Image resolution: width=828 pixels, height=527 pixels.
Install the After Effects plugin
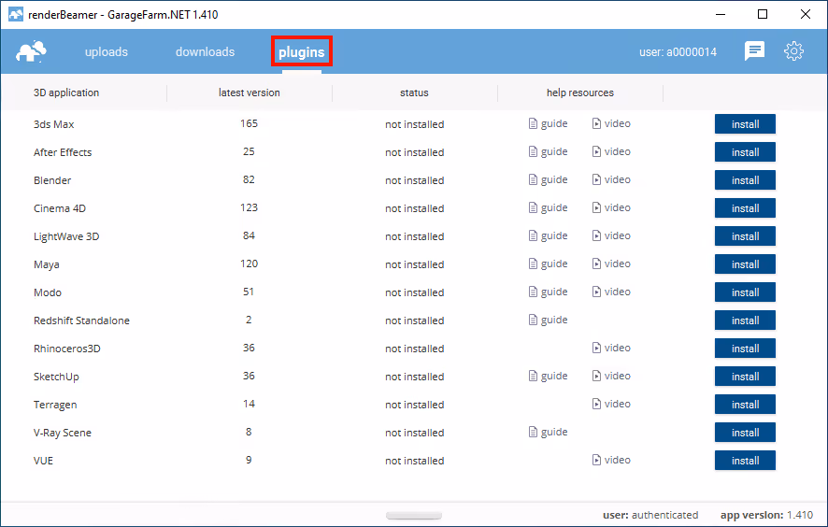click(745, 152)
